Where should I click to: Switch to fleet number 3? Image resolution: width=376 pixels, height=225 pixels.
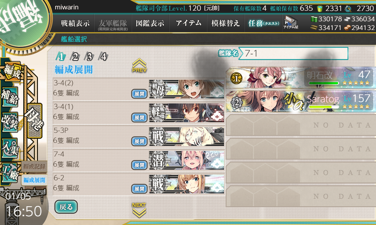[89, 57]
